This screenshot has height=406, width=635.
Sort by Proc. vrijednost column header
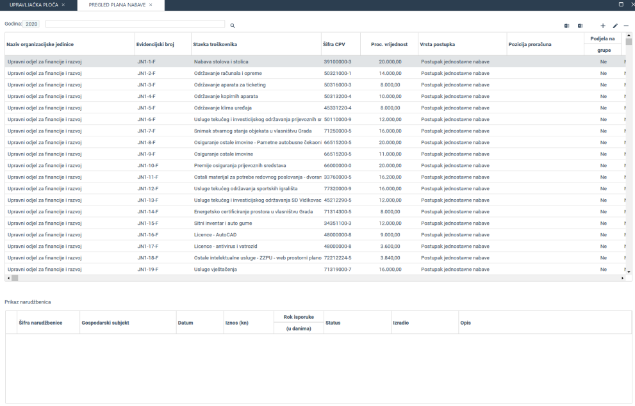point(389,44)
